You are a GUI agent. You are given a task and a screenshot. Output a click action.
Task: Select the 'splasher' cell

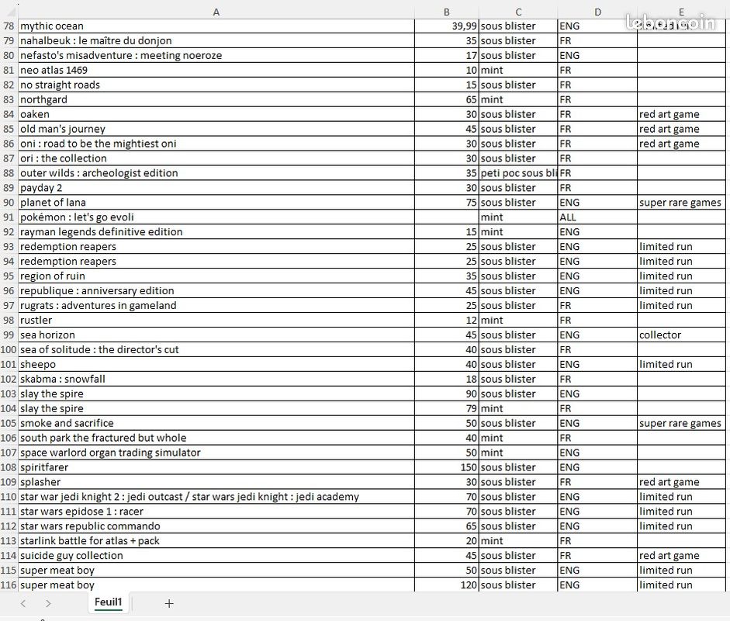coord(216,482)
